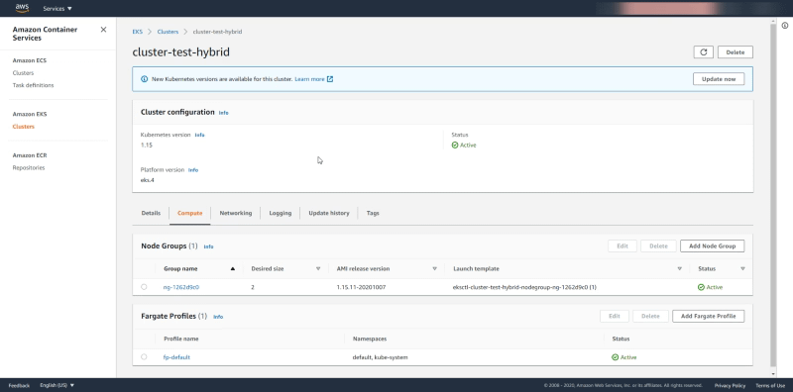Open Info link beside Fargate Profiles

coord(218,317)
